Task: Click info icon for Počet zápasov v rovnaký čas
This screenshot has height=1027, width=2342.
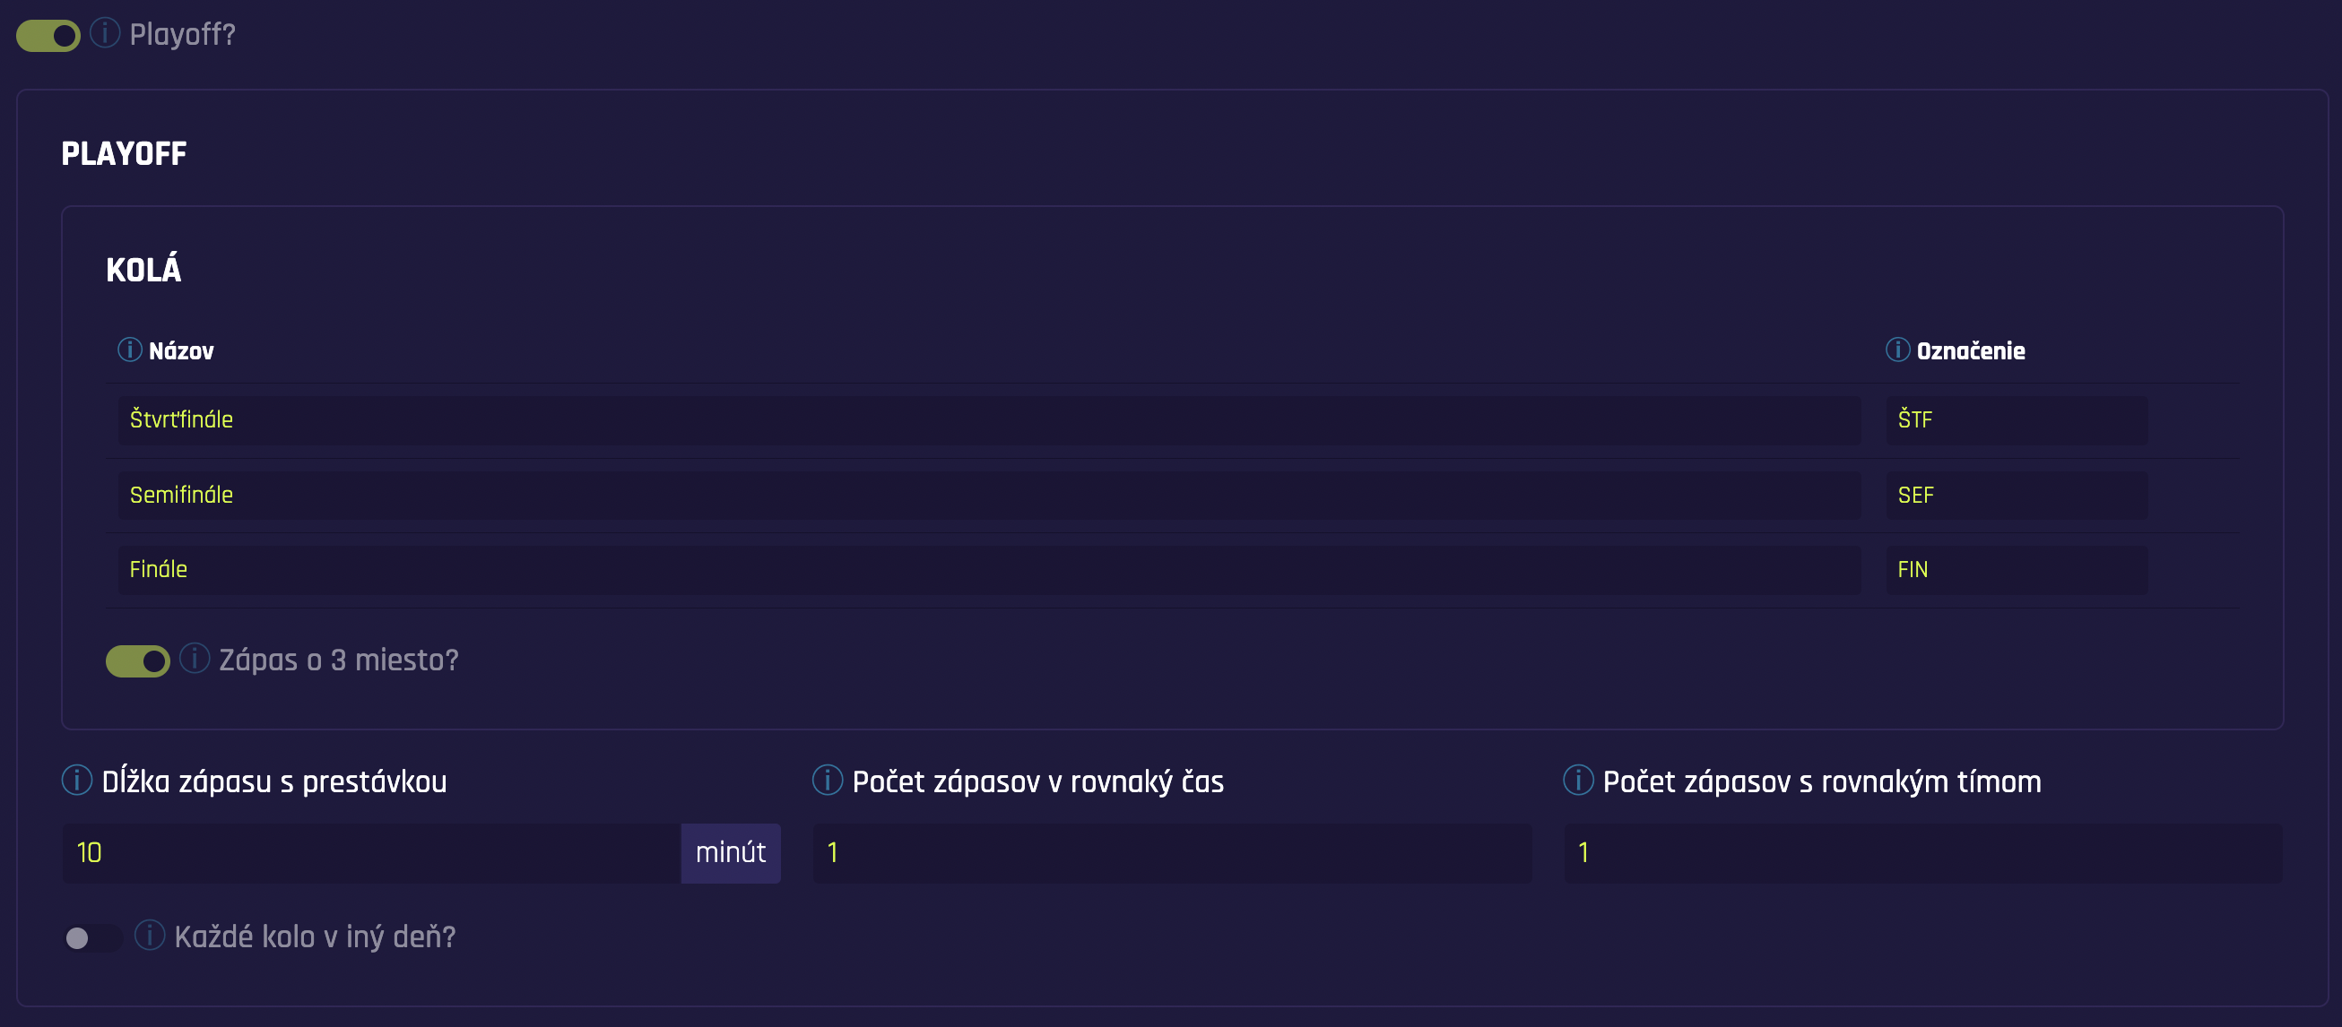Action: coord(828,781)
